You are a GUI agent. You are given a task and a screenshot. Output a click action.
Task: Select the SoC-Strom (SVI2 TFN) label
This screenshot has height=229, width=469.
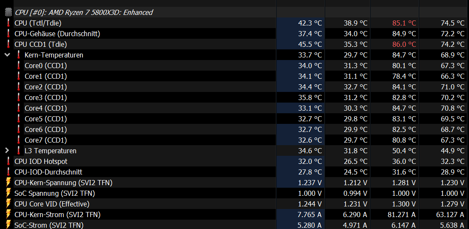[x=49, y=225]
